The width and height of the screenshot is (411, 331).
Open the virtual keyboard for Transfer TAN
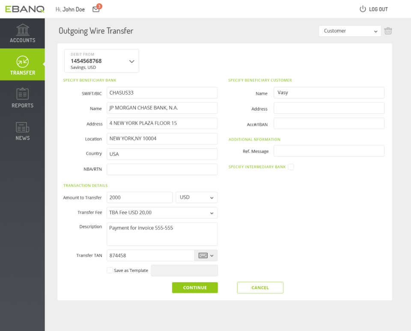pyautogui.click(x=203, y=256)
